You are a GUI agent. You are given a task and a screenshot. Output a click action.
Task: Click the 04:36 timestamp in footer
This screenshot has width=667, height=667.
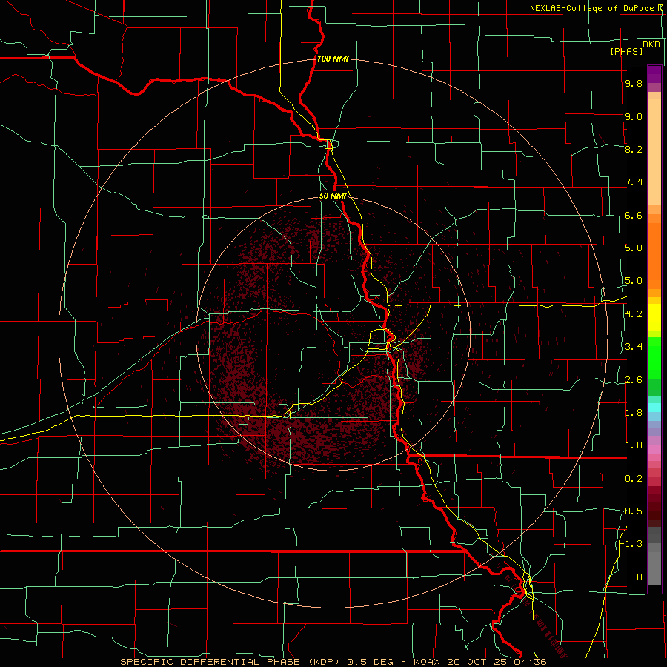(530, 662)
